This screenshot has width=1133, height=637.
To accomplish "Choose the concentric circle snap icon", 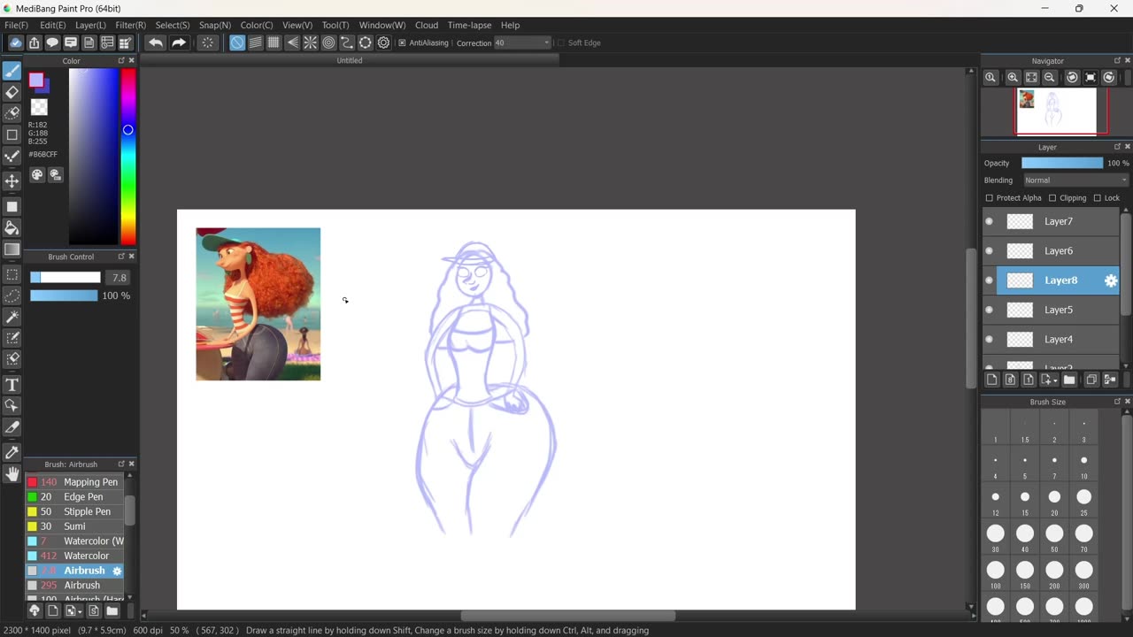I will coord(328,42).
